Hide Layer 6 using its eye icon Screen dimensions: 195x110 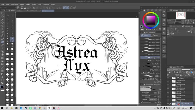click(x=168, y=81)
